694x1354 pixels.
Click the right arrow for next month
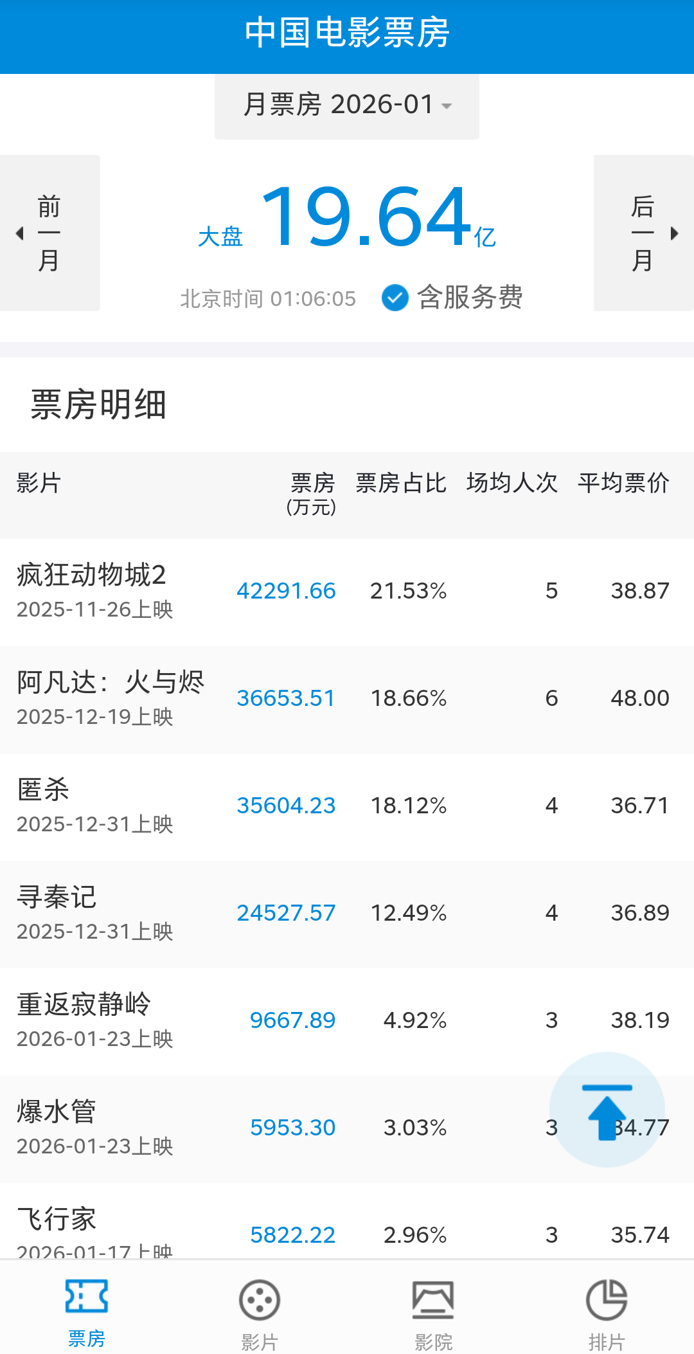[x=674, y=233]
